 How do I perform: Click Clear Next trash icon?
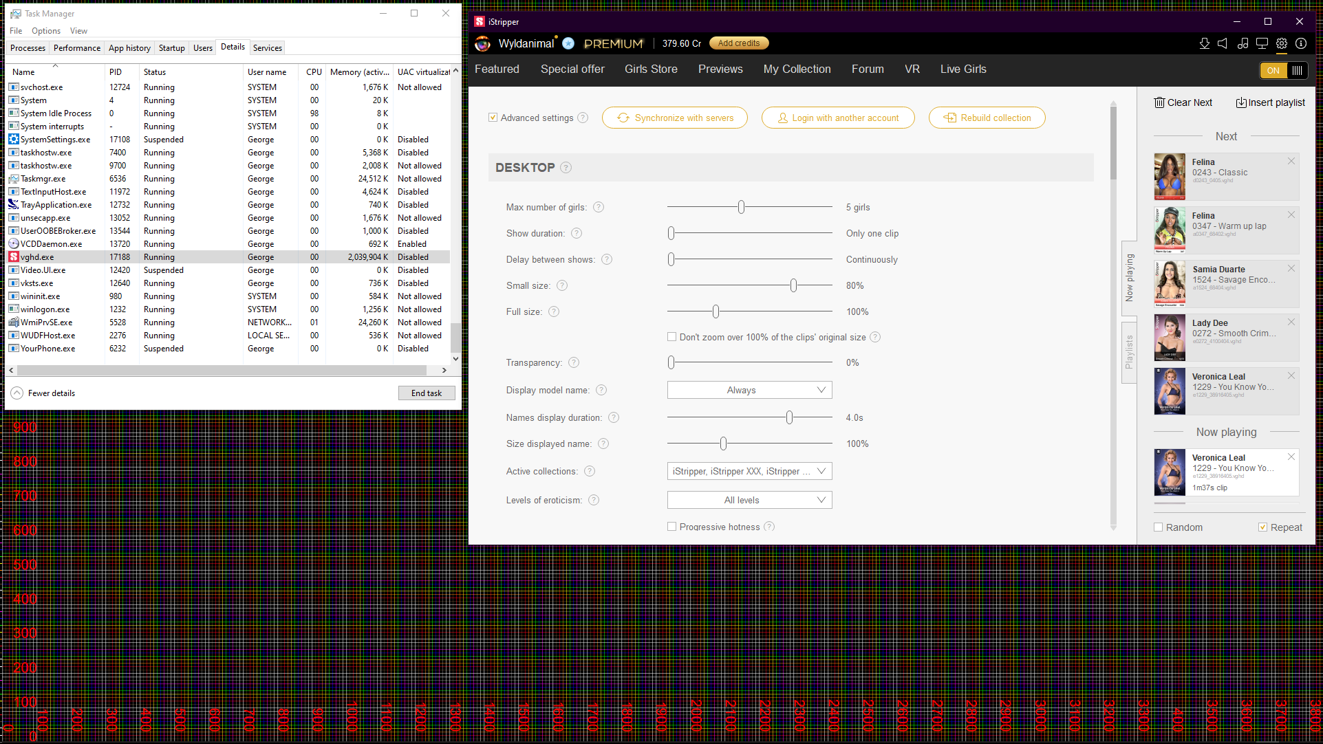[x=1160, y=102]
